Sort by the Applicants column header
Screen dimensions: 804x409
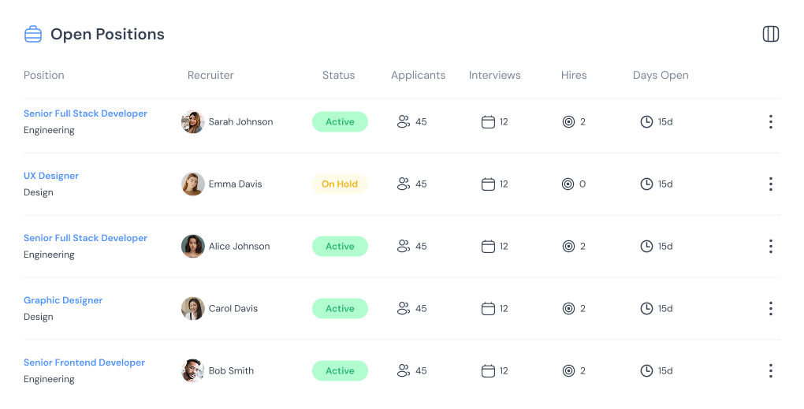point(418,76)
